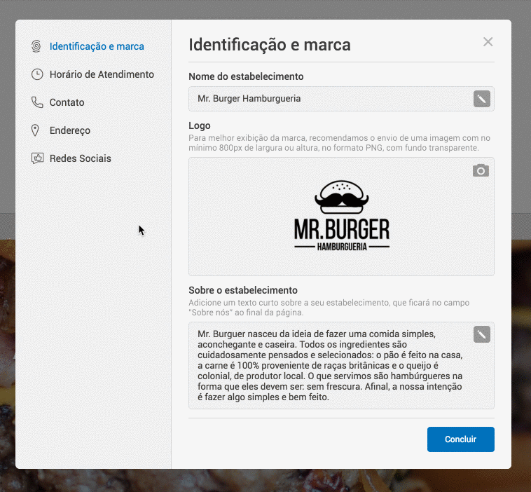Go to the Contato section

point(67,102)
